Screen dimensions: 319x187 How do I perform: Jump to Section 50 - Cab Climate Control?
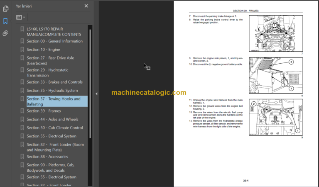coord(55,128)
